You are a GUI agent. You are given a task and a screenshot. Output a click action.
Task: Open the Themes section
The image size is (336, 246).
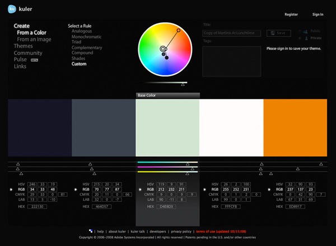[x=24, y=46]
